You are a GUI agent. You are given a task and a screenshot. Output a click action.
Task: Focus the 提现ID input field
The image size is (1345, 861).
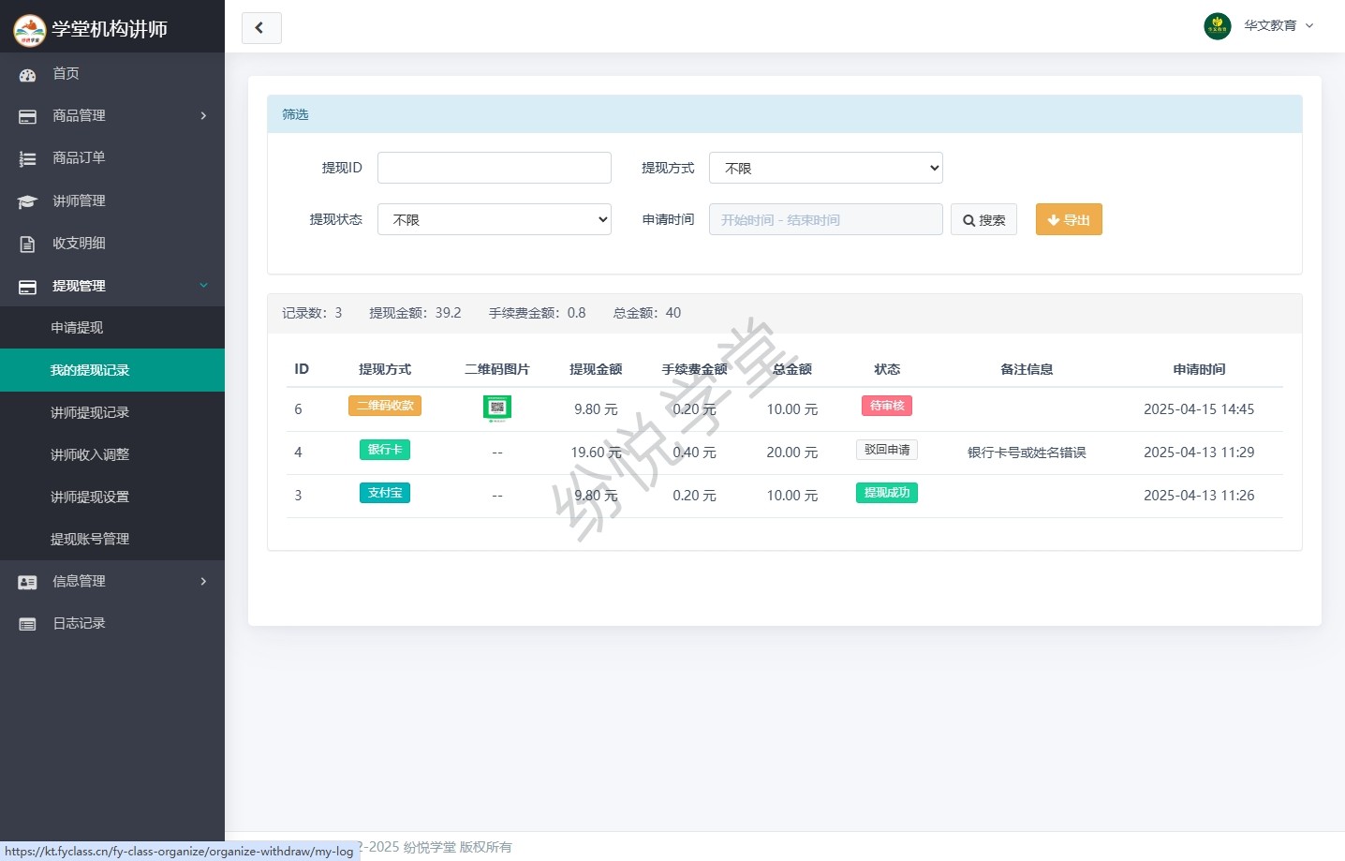494,169
